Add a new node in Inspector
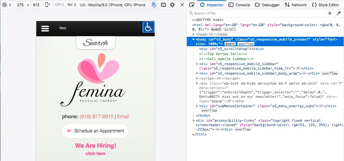The image size is (344, 161). click(x=330, y=13)
